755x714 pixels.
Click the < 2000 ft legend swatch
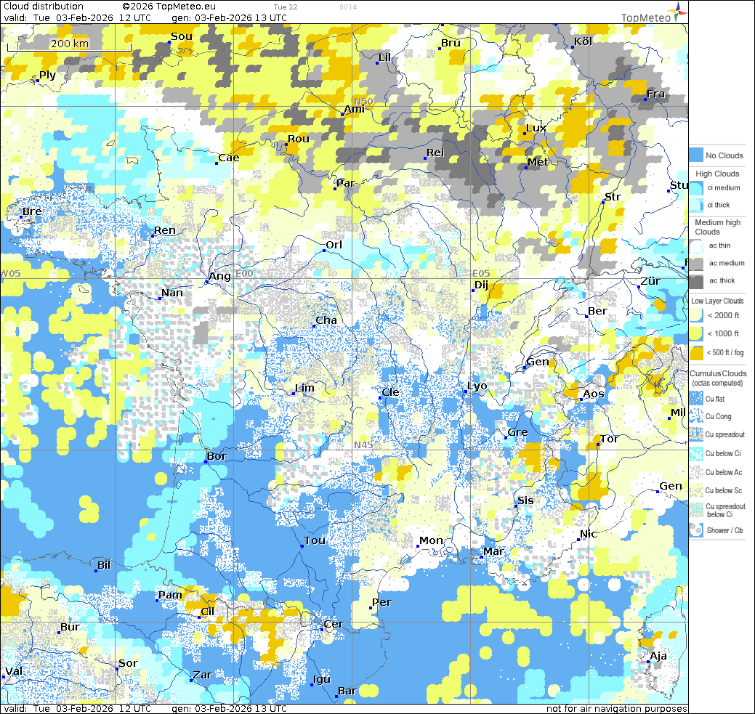pyautogui.click(x=696, y=315)
